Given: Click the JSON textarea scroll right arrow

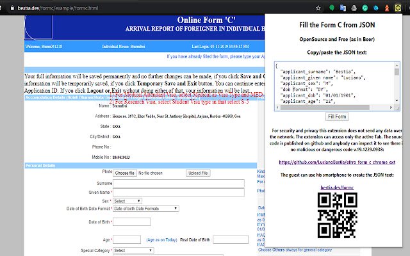Looking at the screenshot, I should pyautogui.click(x=391, y=108).
